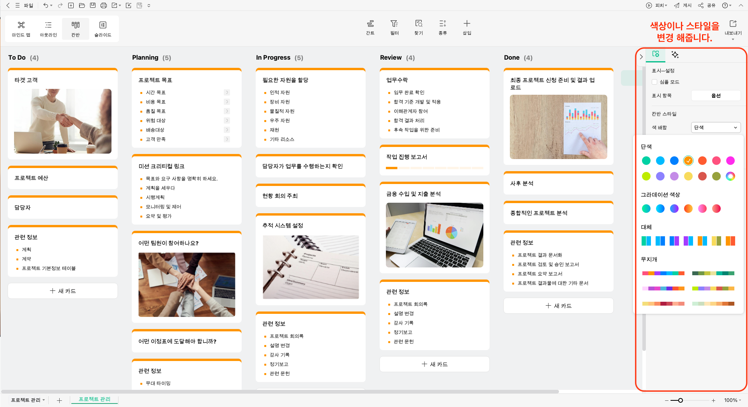
Task: Collapse the right panel with the chevron
Action: 641,57
